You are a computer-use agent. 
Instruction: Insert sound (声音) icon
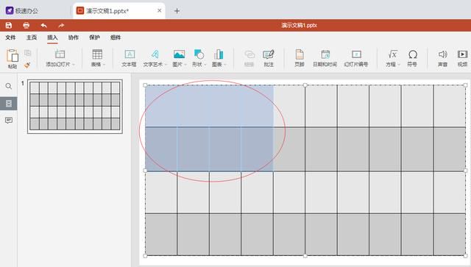coord(442,58)
